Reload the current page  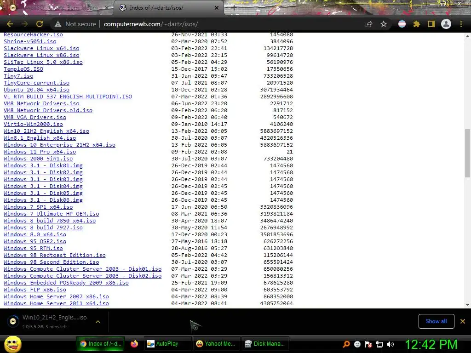(x=40, y=24)
